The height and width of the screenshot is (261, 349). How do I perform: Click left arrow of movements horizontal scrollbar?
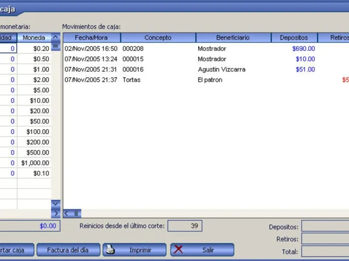(x=66, y=214)
